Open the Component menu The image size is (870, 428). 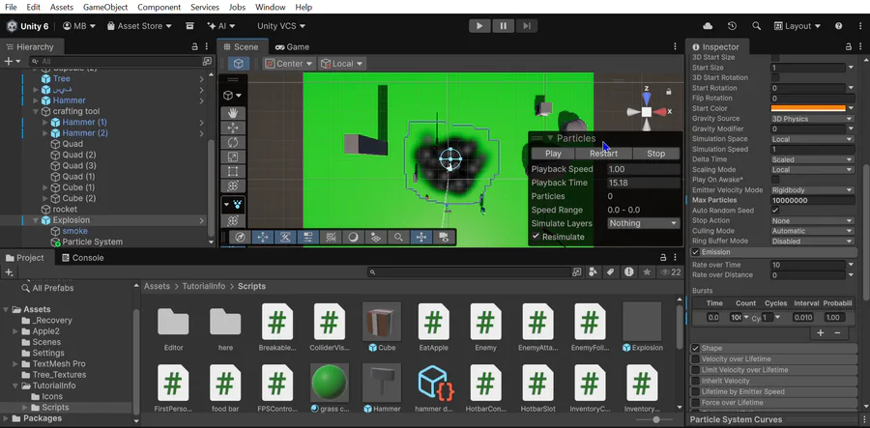click(x=159, y=7)
